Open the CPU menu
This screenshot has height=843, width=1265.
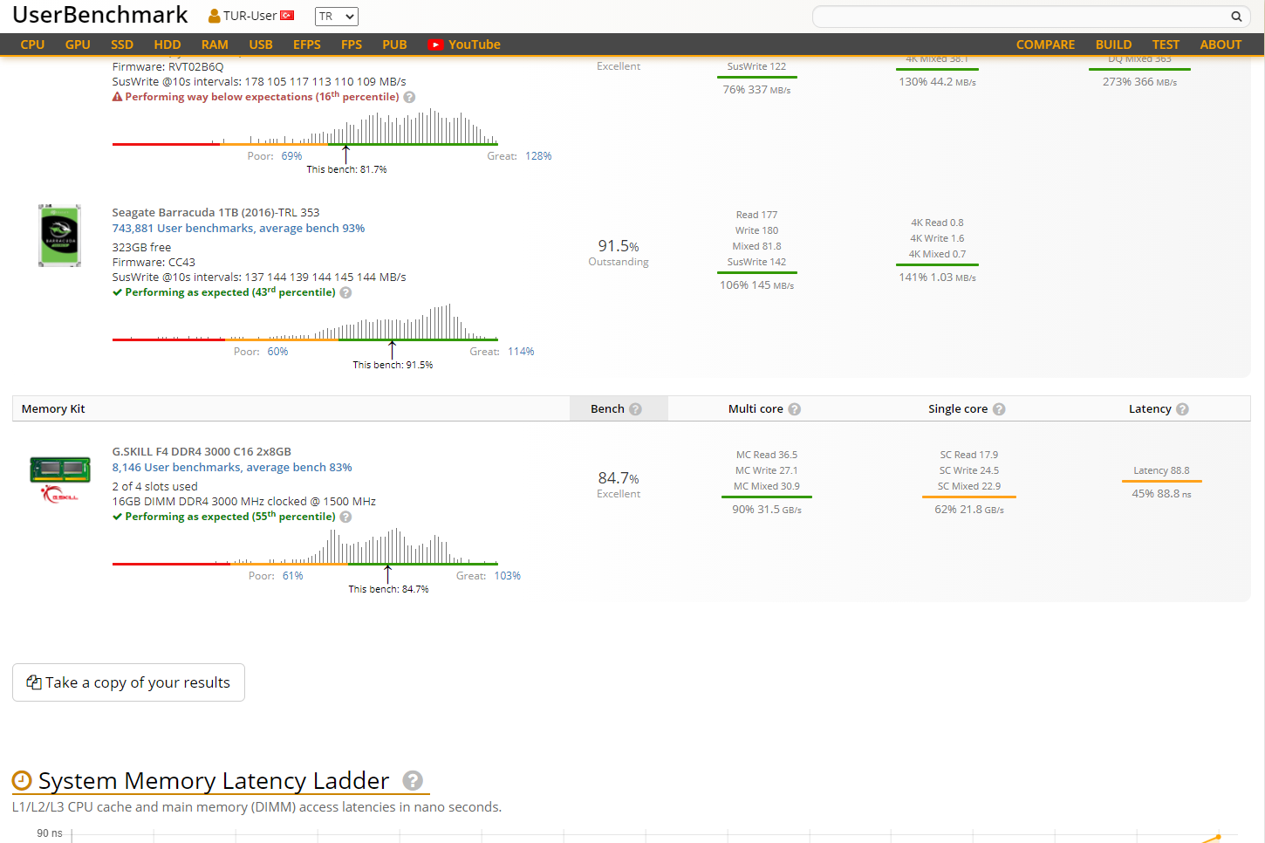pos(32,45)
